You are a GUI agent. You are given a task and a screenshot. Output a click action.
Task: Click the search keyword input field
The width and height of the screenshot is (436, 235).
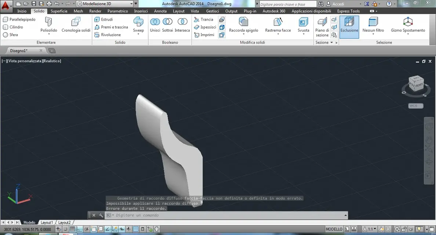[x=288, y=4]
